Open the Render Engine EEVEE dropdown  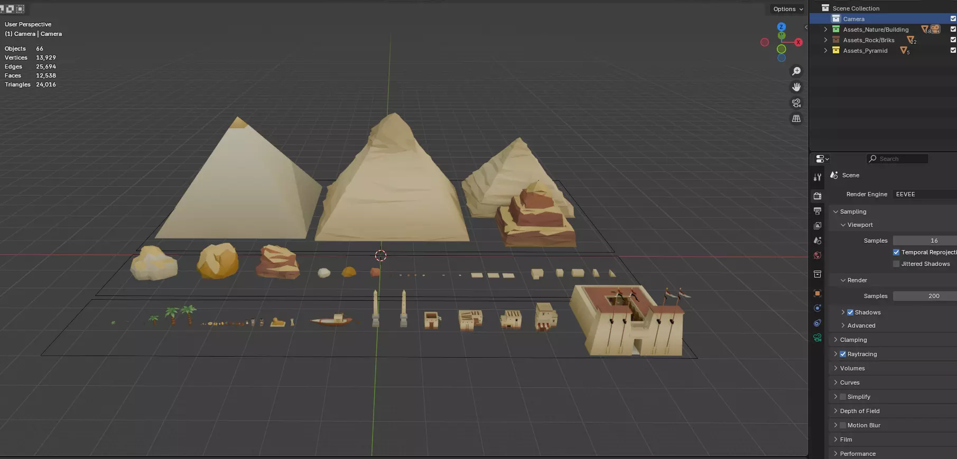coord(925,194)
